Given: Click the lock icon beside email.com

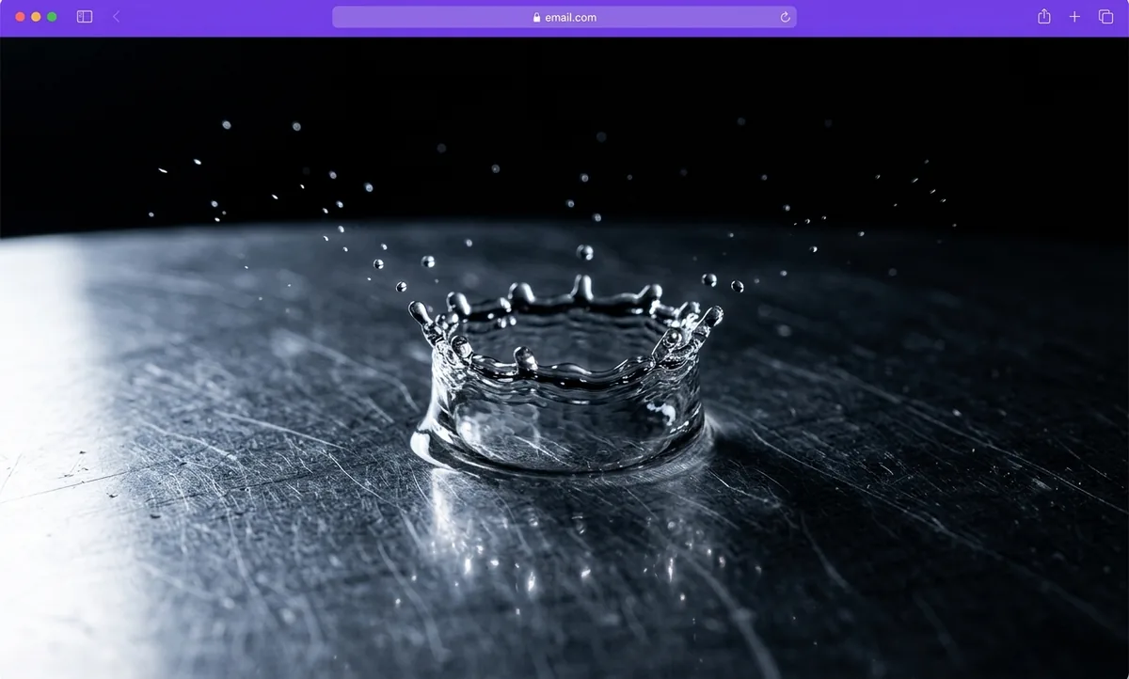Looking at the screenshot, I should (536, 17).
